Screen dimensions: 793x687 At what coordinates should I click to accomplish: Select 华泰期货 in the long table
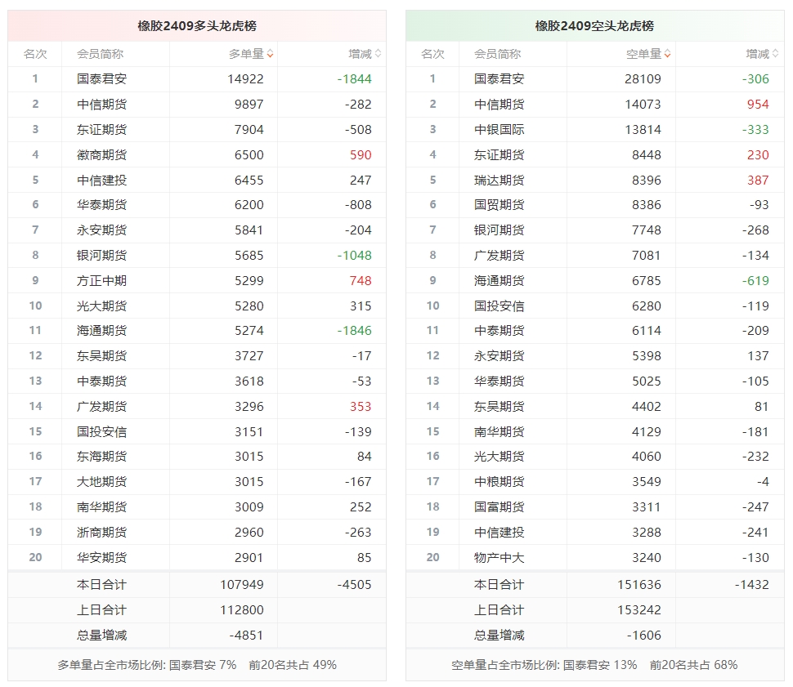(101, 205)
